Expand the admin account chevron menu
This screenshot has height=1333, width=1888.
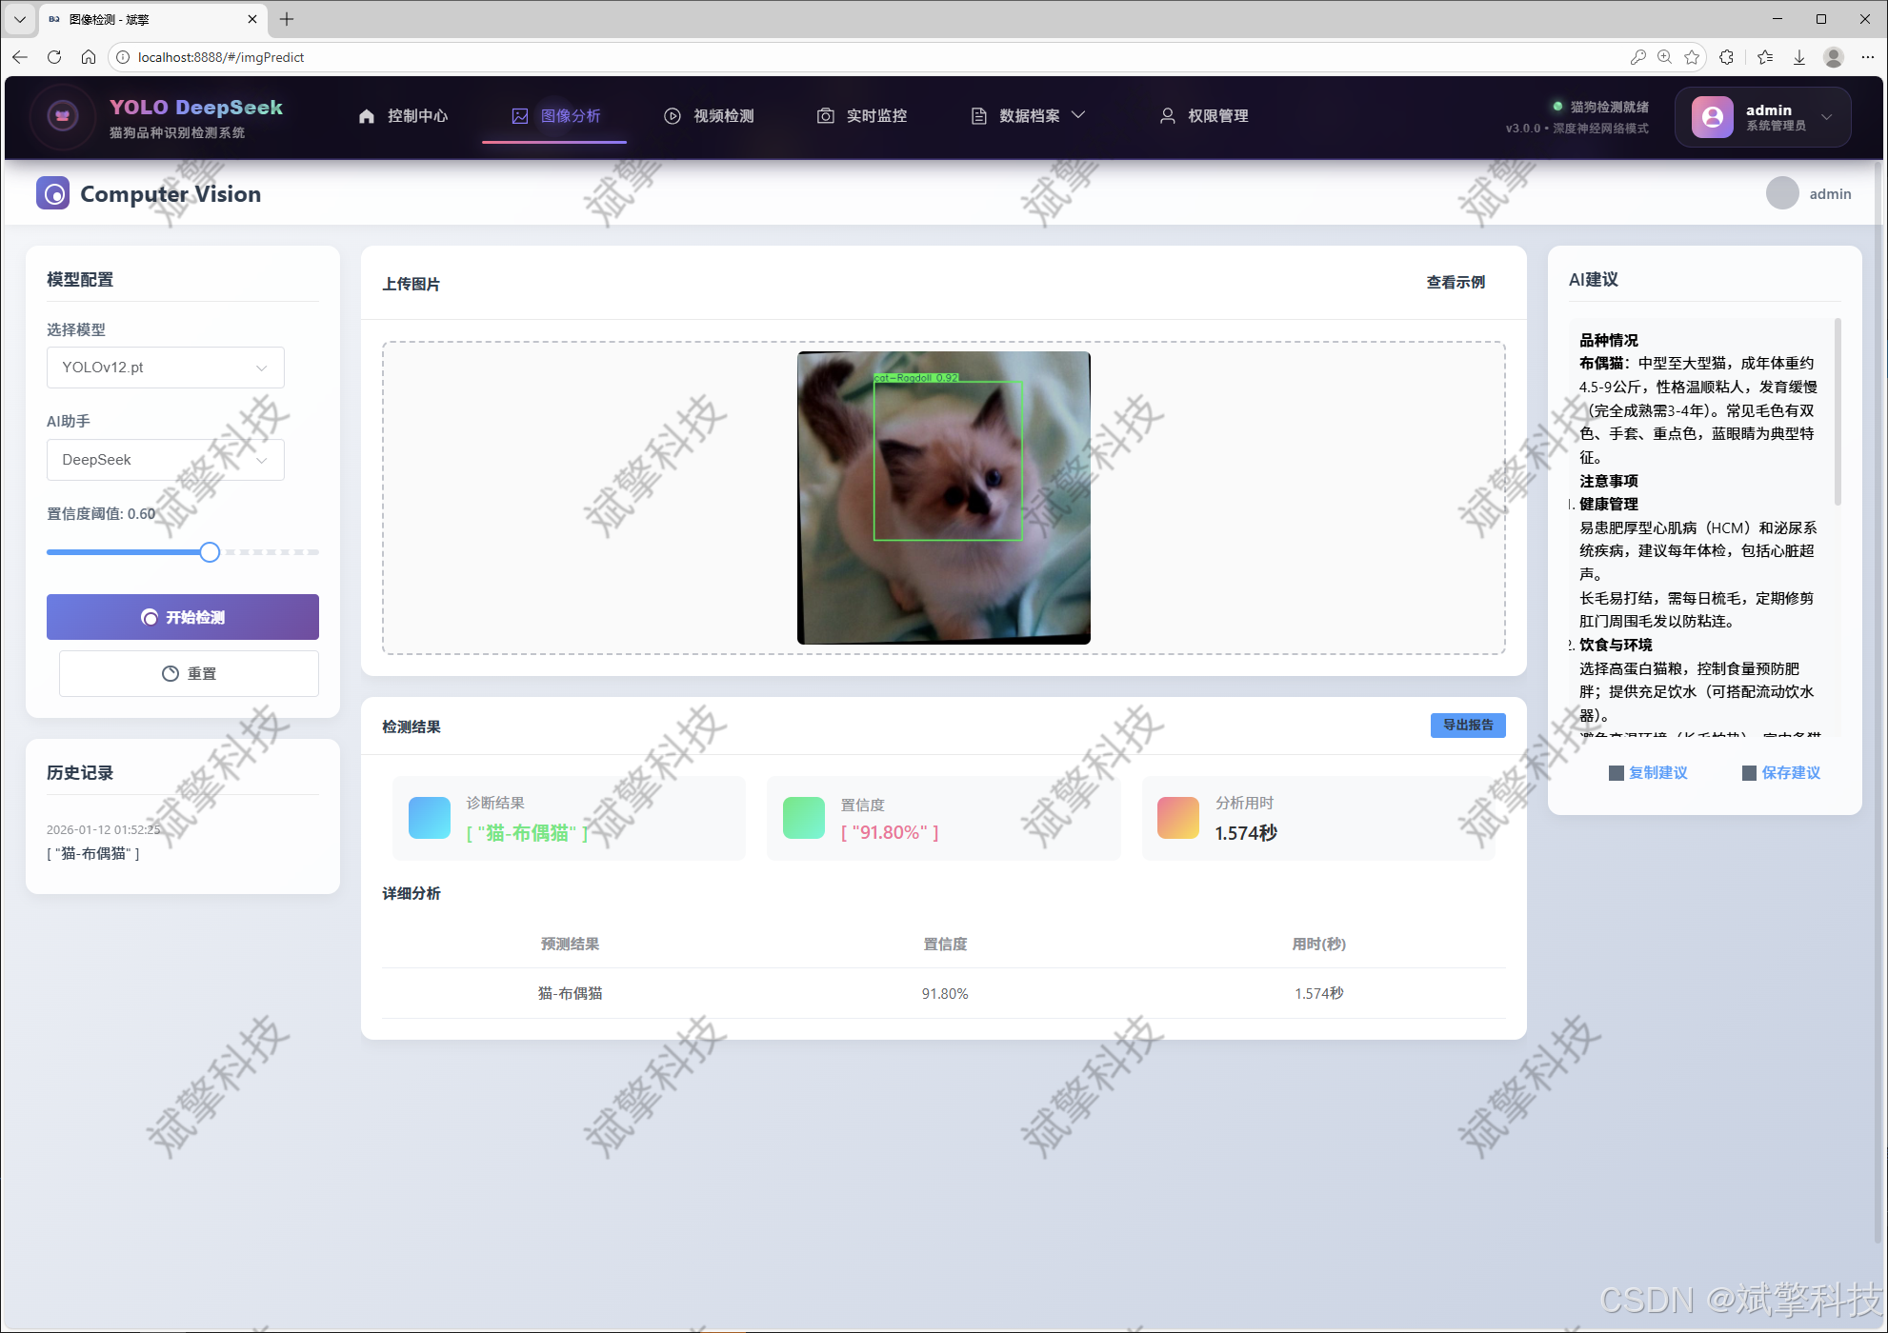tap(1826, 117)
